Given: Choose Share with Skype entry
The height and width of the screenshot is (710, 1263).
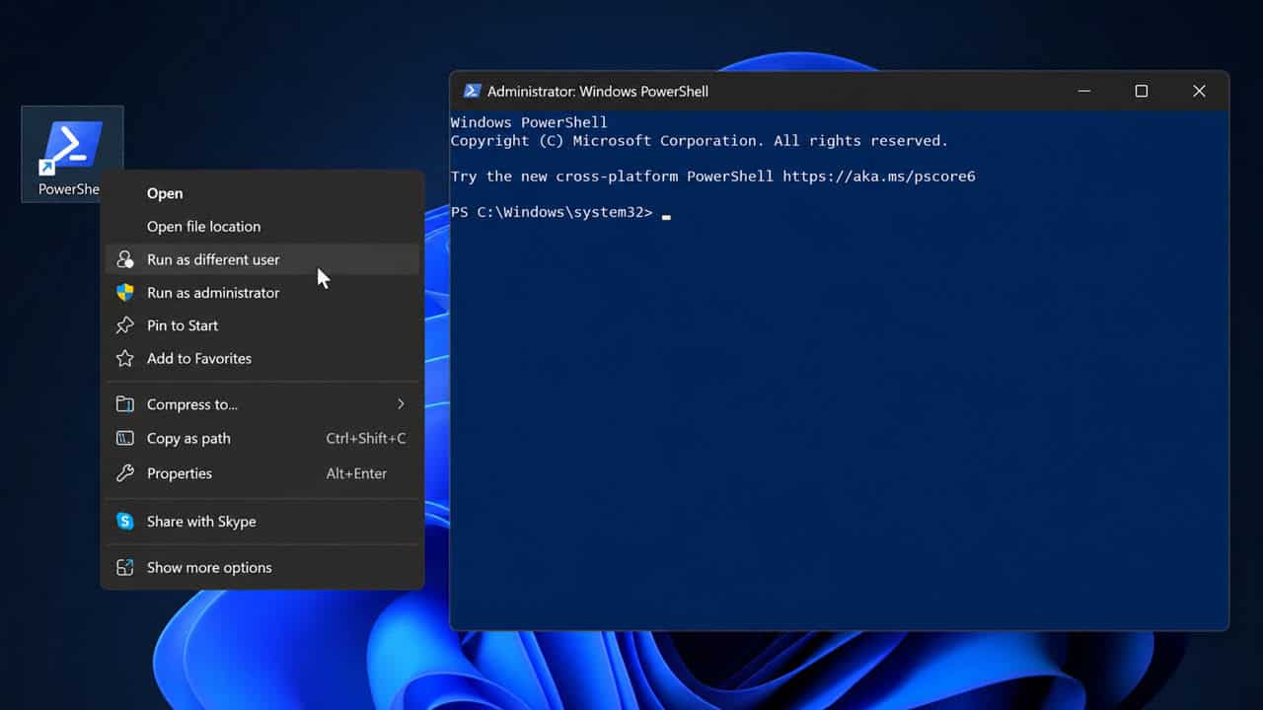Looking at the screenshot, I should point(261,522).
